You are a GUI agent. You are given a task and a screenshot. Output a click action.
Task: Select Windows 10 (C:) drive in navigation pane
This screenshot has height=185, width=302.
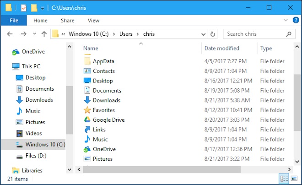pos(33,145)
